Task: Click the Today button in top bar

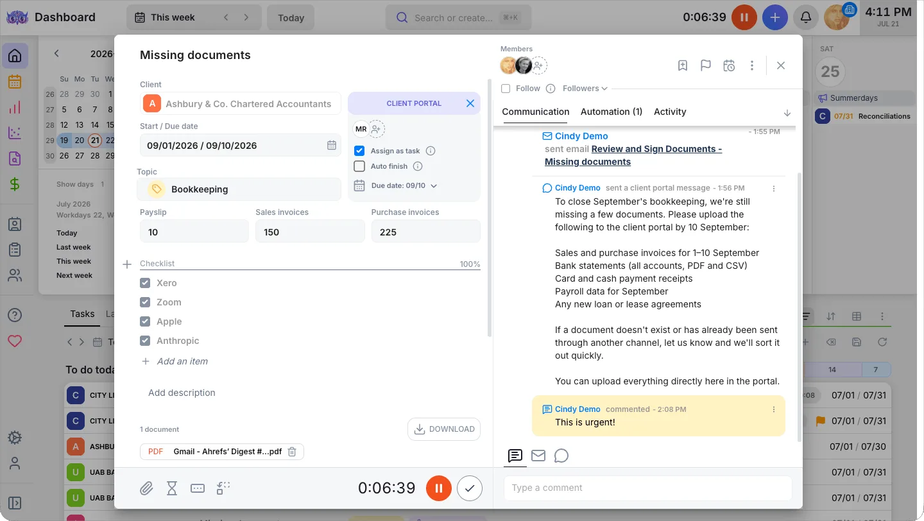Action: click(x=291, y=17)
